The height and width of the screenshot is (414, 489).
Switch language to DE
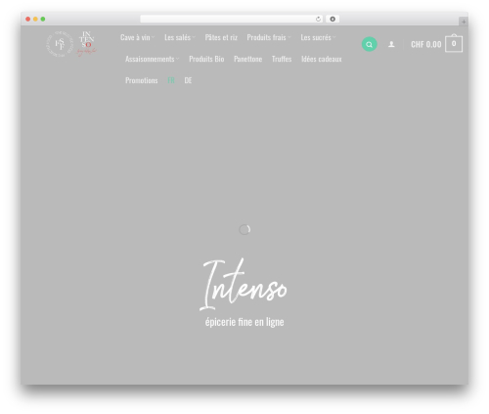point(188,80)
